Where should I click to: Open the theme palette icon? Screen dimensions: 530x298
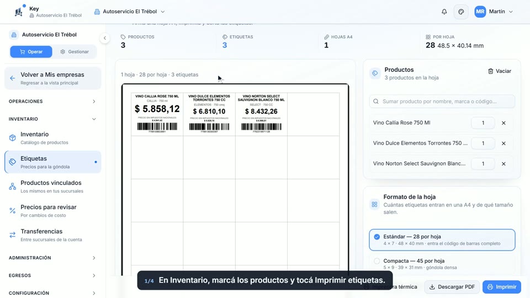[x=461, y=12]
